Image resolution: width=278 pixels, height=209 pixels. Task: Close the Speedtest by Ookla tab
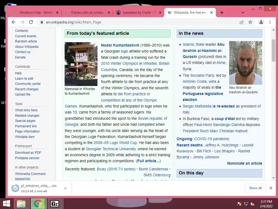pyautogui.click(x=160, y=13)
